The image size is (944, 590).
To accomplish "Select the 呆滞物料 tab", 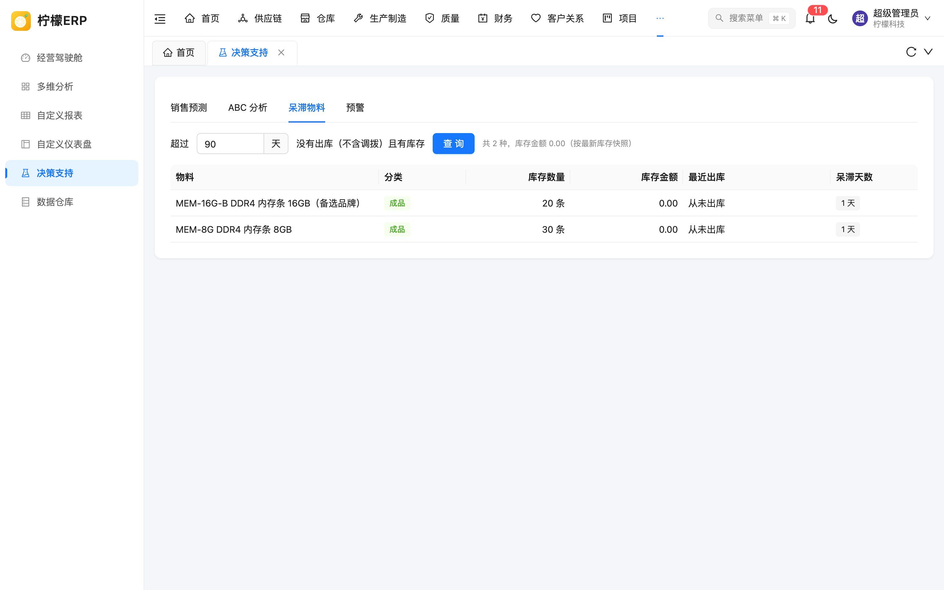I will point(306,108).
